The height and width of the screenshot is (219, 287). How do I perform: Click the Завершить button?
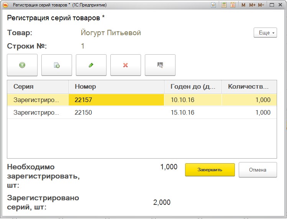coord(210,170)
